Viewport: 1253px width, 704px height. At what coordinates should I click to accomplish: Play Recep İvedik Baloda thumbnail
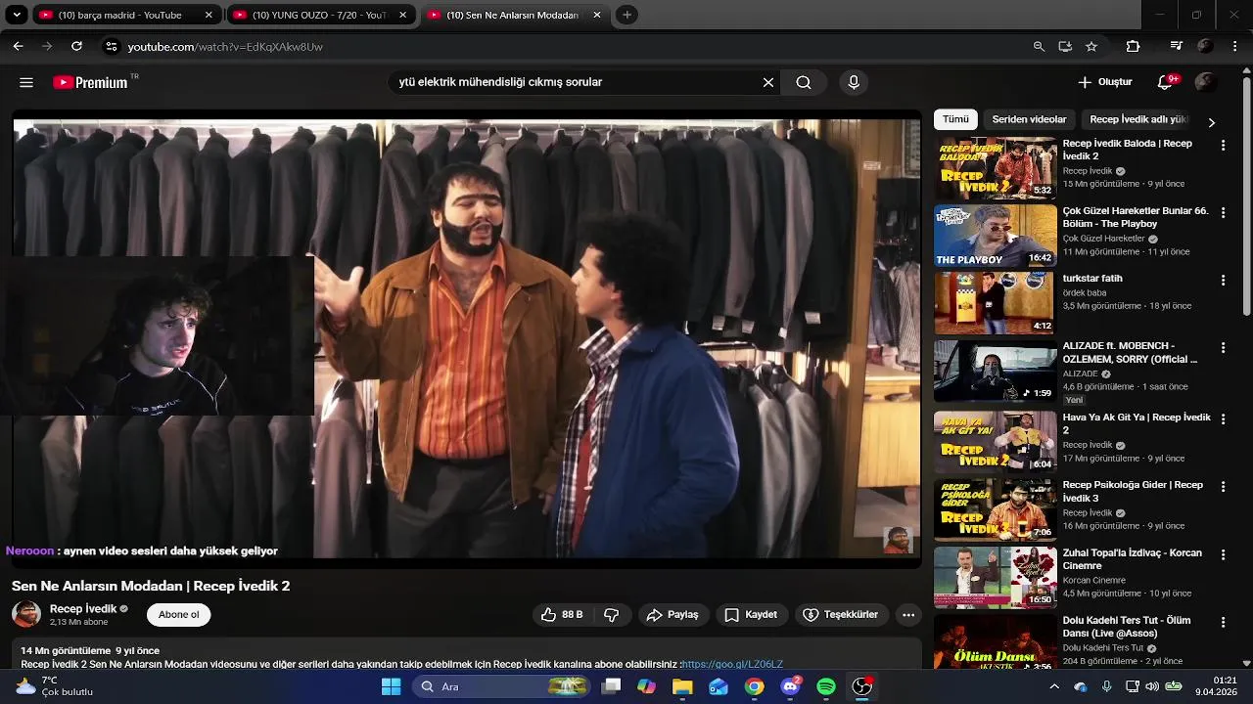tap(996, 168)
